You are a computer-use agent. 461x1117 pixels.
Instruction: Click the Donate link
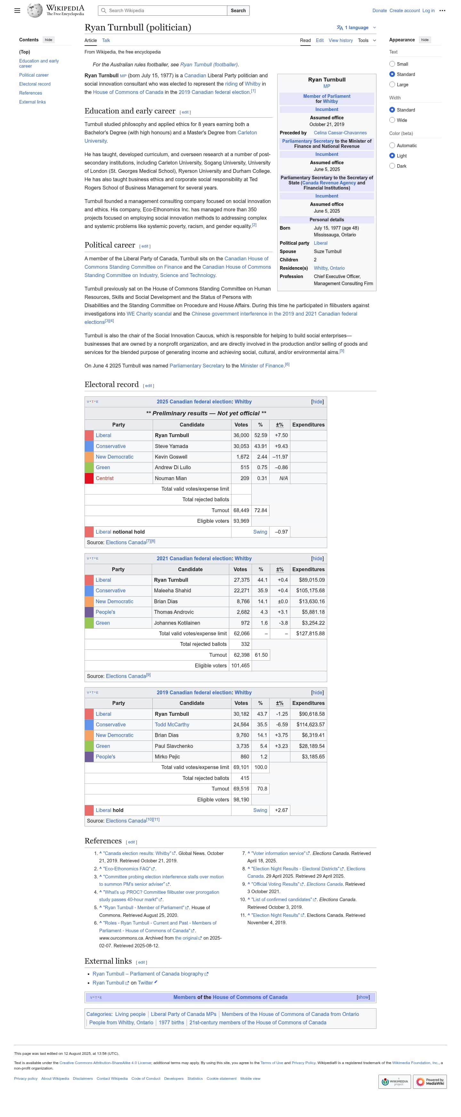point(379,10)
